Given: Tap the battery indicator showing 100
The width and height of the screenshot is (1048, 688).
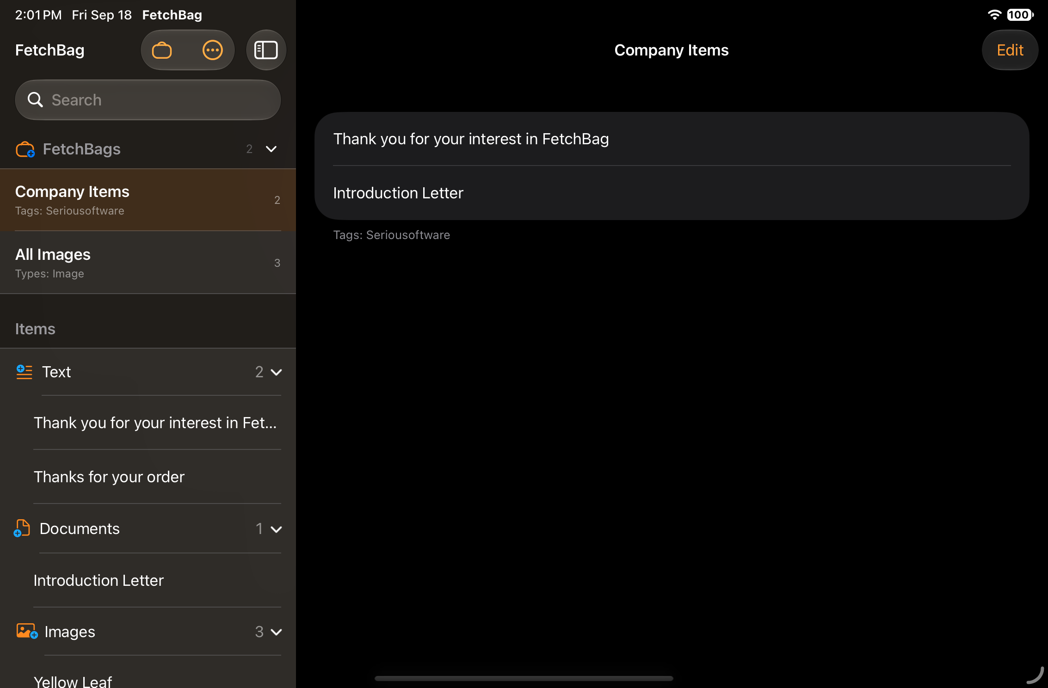Looking at the screenshot, I should 1020,15.
